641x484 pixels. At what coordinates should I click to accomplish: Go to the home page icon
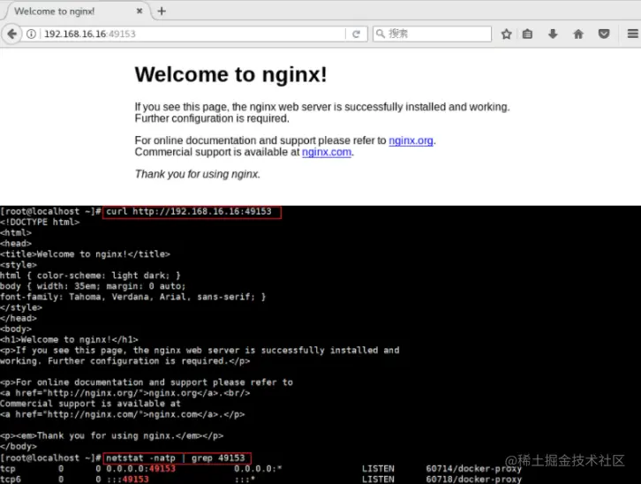(x=578, y=34)
